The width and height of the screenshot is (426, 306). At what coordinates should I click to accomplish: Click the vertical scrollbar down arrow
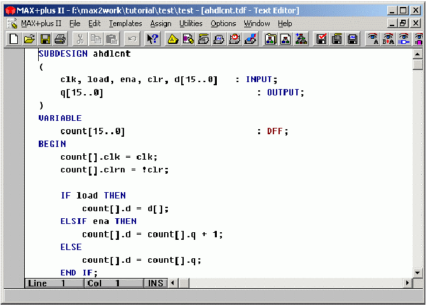(418, 273)
